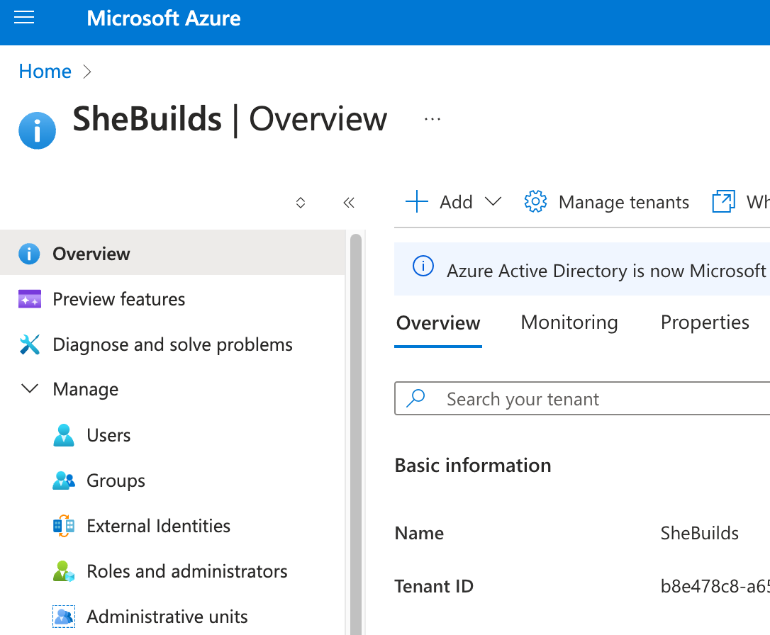Click the Microsoft Azure header title
Viewport: 770px width, 635px height.
point(164,18)
